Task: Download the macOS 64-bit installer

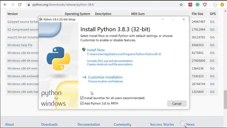Action: coord(23,37)
